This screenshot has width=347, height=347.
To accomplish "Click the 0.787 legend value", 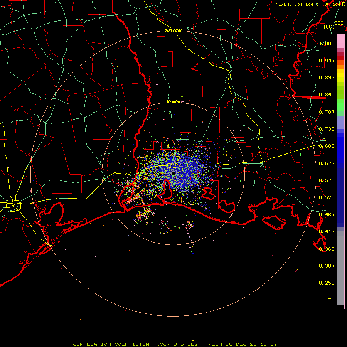I will point(327,112).
